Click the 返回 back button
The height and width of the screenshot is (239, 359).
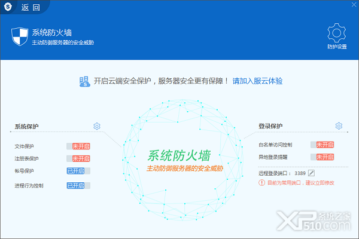[x=31, y=8]
